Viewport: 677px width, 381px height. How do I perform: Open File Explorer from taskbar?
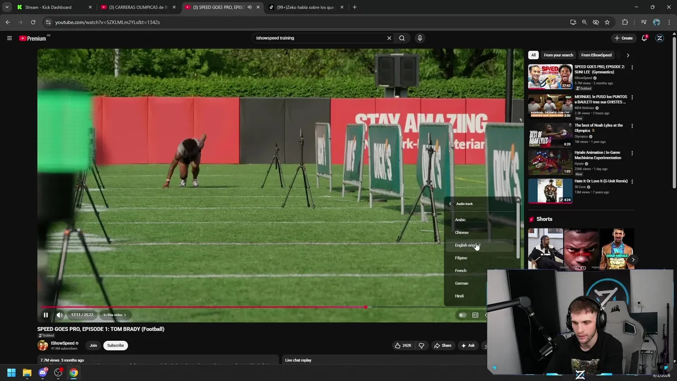coord(27,373)
